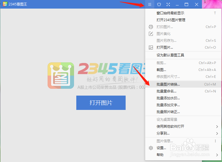Choose 批量添加文字... entry
This screenshot has width=222, height=162.
click(x=183, y=105)
